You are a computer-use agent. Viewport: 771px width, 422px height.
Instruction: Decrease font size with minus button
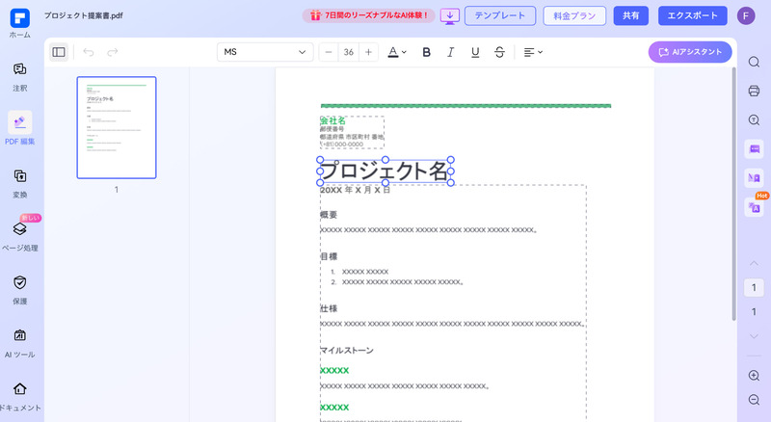tap(329, 52)
